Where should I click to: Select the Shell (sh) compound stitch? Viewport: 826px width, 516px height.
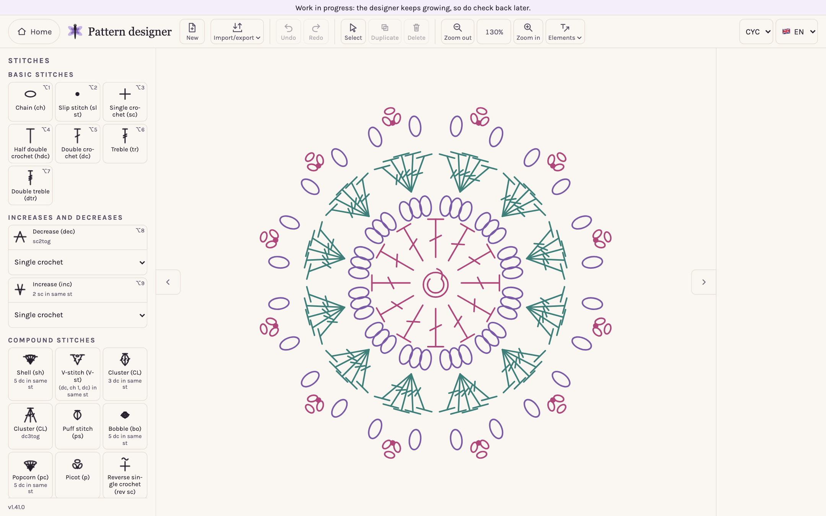[x=31, y=374]
